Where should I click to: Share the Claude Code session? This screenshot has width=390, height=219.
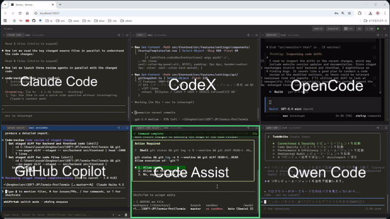point(119,35)
